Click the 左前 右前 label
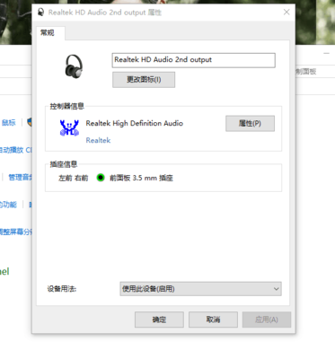This screenshot has height=359, width=335. [x=74, y=178]
